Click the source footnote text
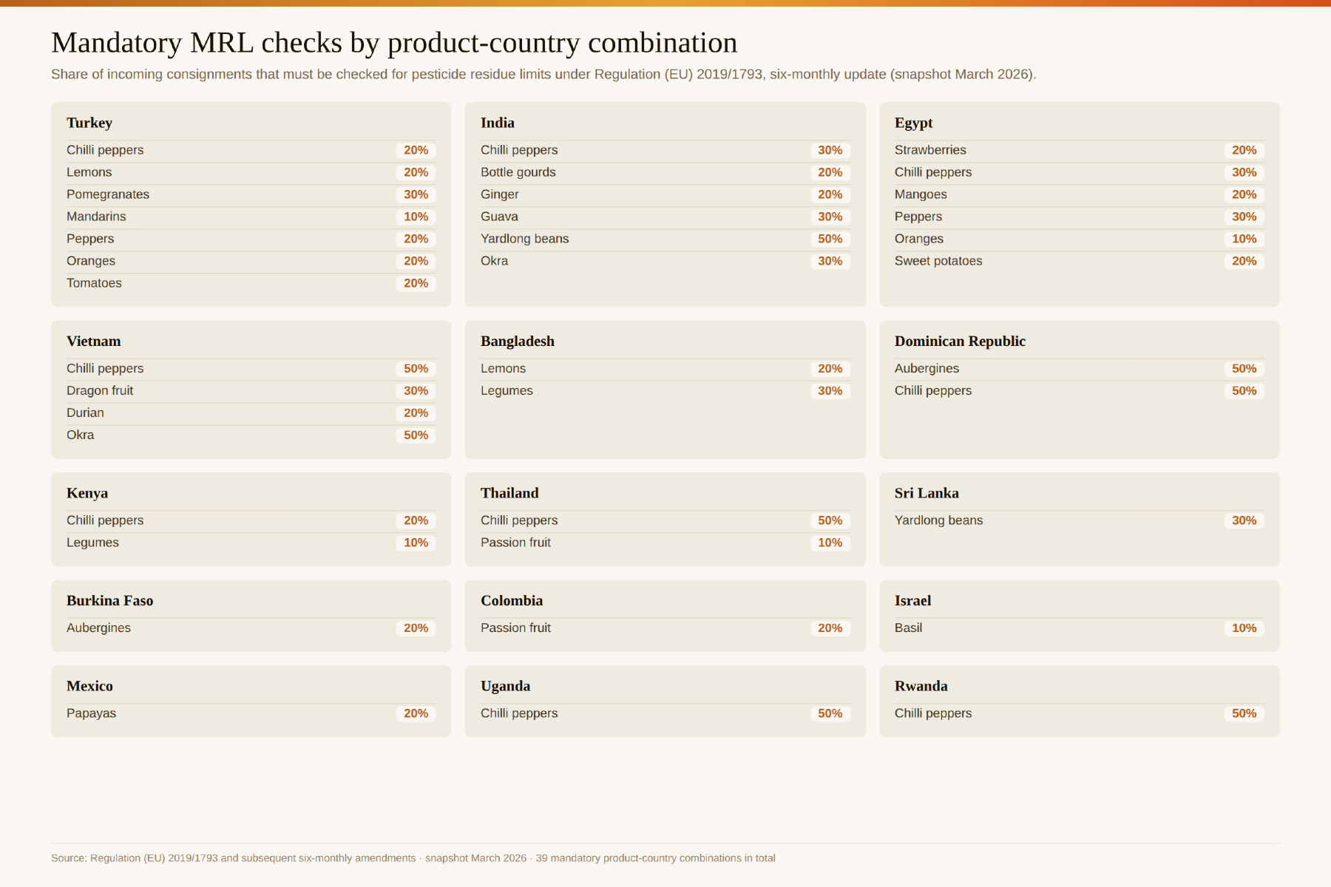The height and width of the screenshot is (887, 1331). point(413,858)
